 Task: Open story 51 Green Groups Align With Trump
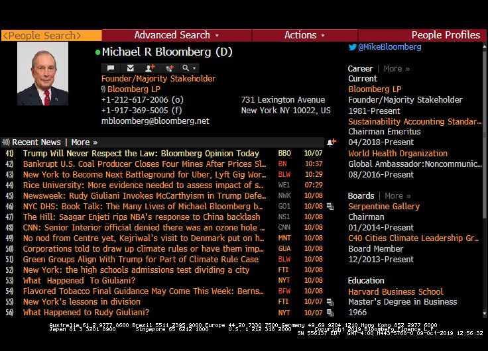click(x=141, y=260)
